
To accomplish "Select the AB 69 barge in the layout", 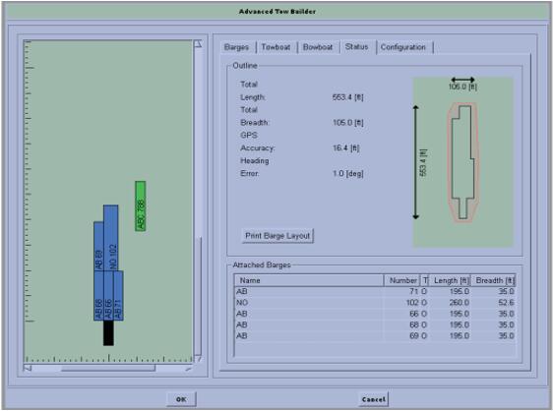I will tap(98, 246).
